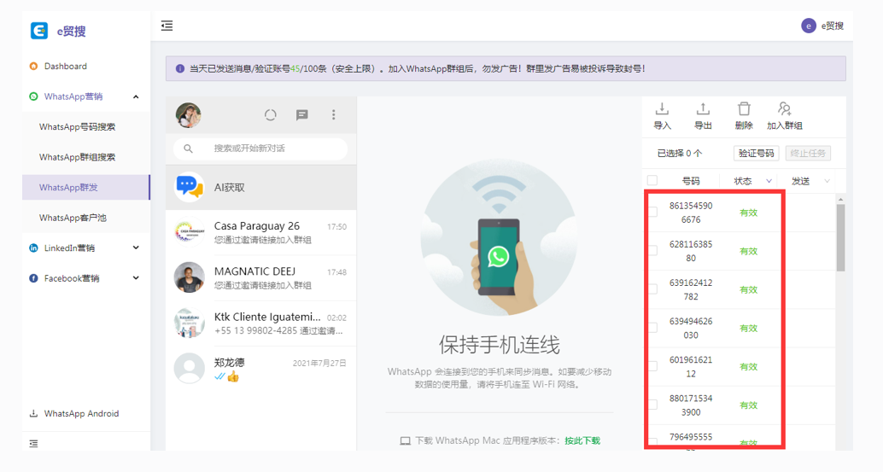Open Ktk Cliente Iguatemi chat
Image resolution: width=883 pixels, height=472 pixels.
click(261, 323)
